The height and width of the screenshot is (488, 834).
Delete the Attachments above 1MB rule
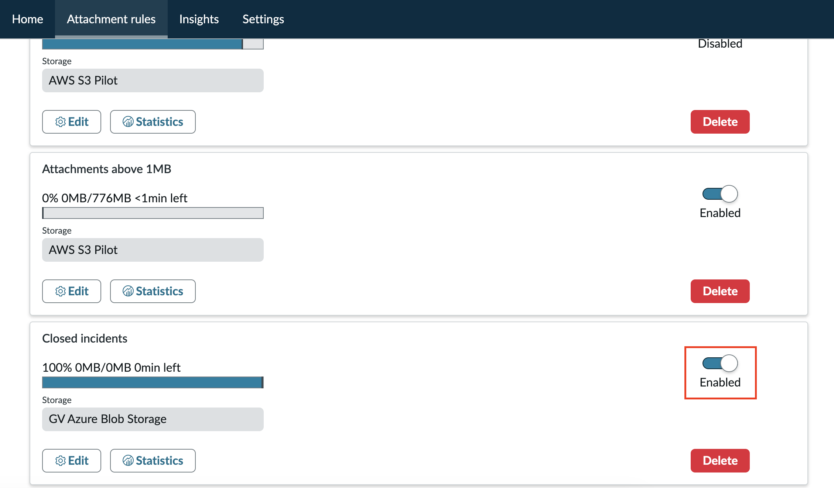(x=720, y=291)
